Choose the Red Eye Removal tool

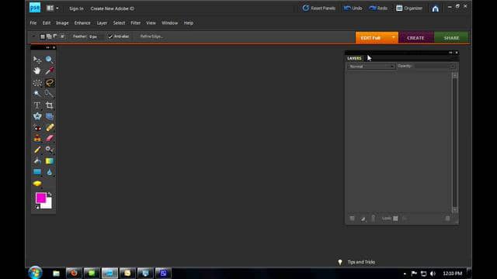(x=37, y=128)
